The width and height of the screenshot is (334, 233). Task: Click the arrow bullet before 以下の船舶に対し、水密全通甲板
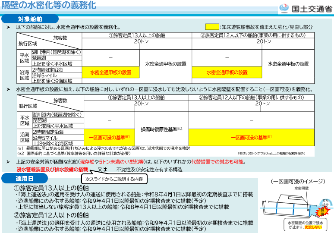[8, 27]
